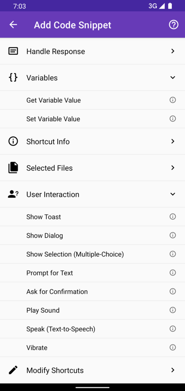Tap the info icon for Show Toast
Screen dimensions: 185x391
click(x=173, y=217)
